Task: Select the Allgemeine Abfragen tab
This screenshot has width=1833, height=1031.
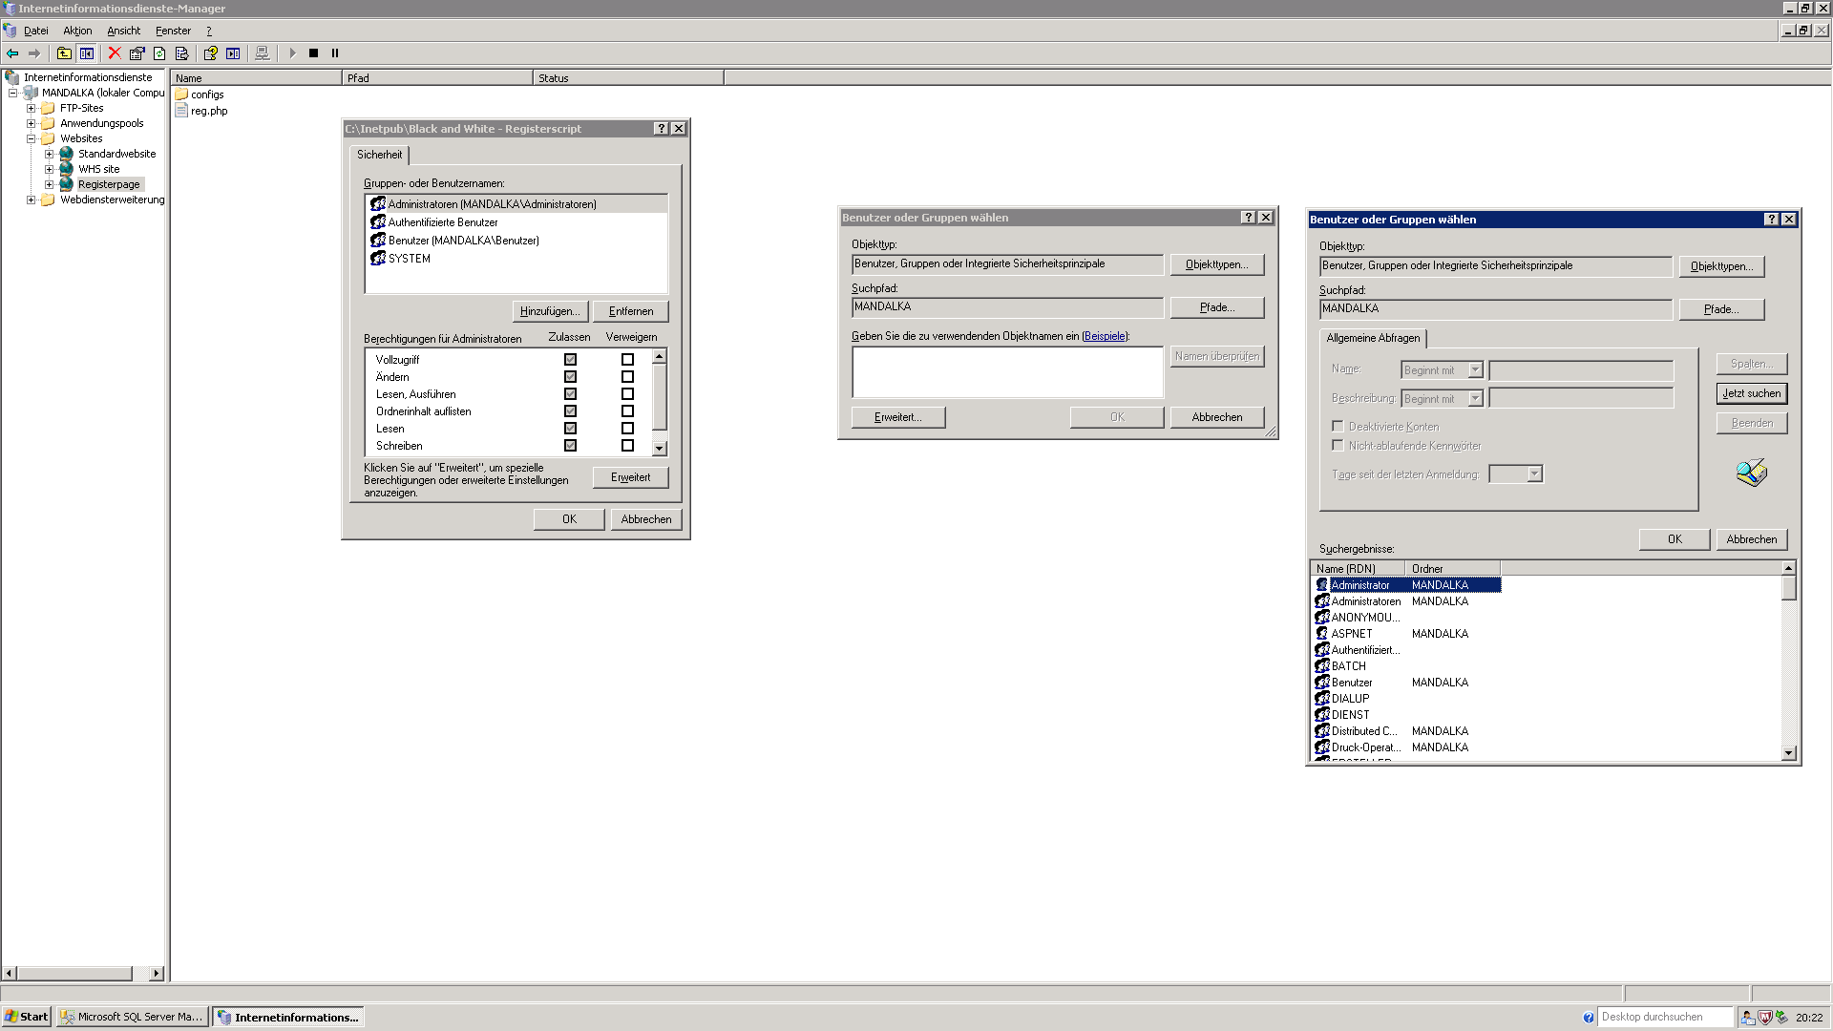Action: click(1373, 338)
